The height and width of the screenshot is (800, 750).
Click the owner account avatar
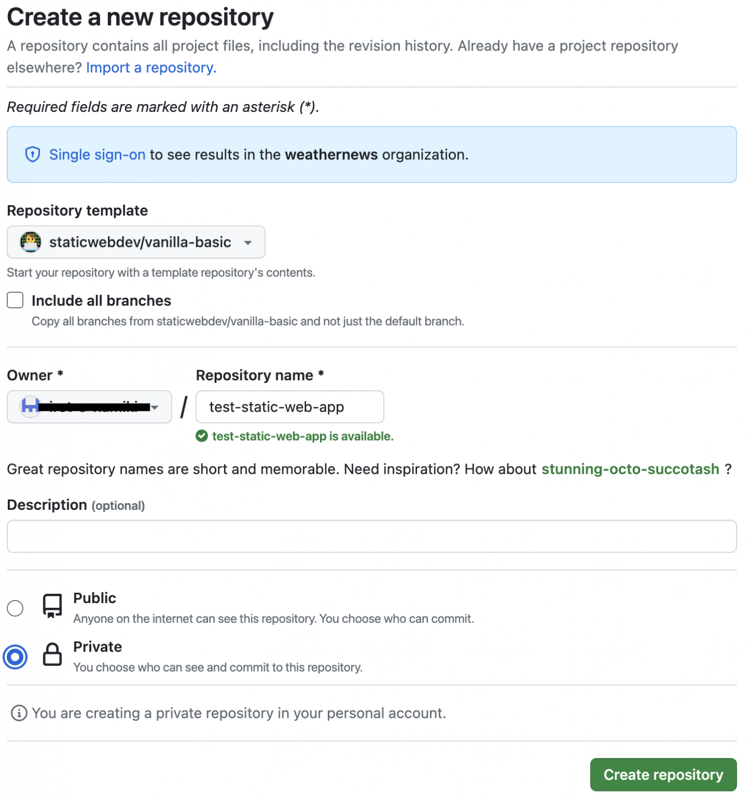[x=30, y=407]
